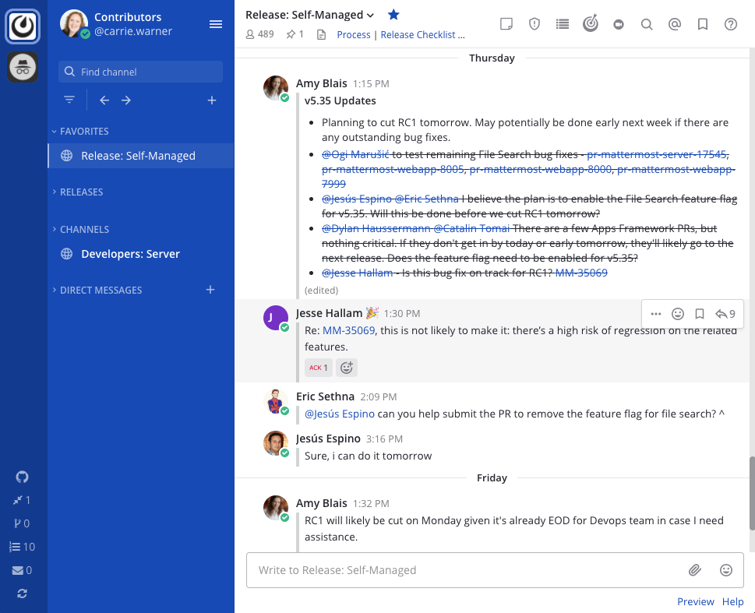The height and width of the screenshot is (613, 755).
Task: View pinned posts with the list icon
Action: 563,23
